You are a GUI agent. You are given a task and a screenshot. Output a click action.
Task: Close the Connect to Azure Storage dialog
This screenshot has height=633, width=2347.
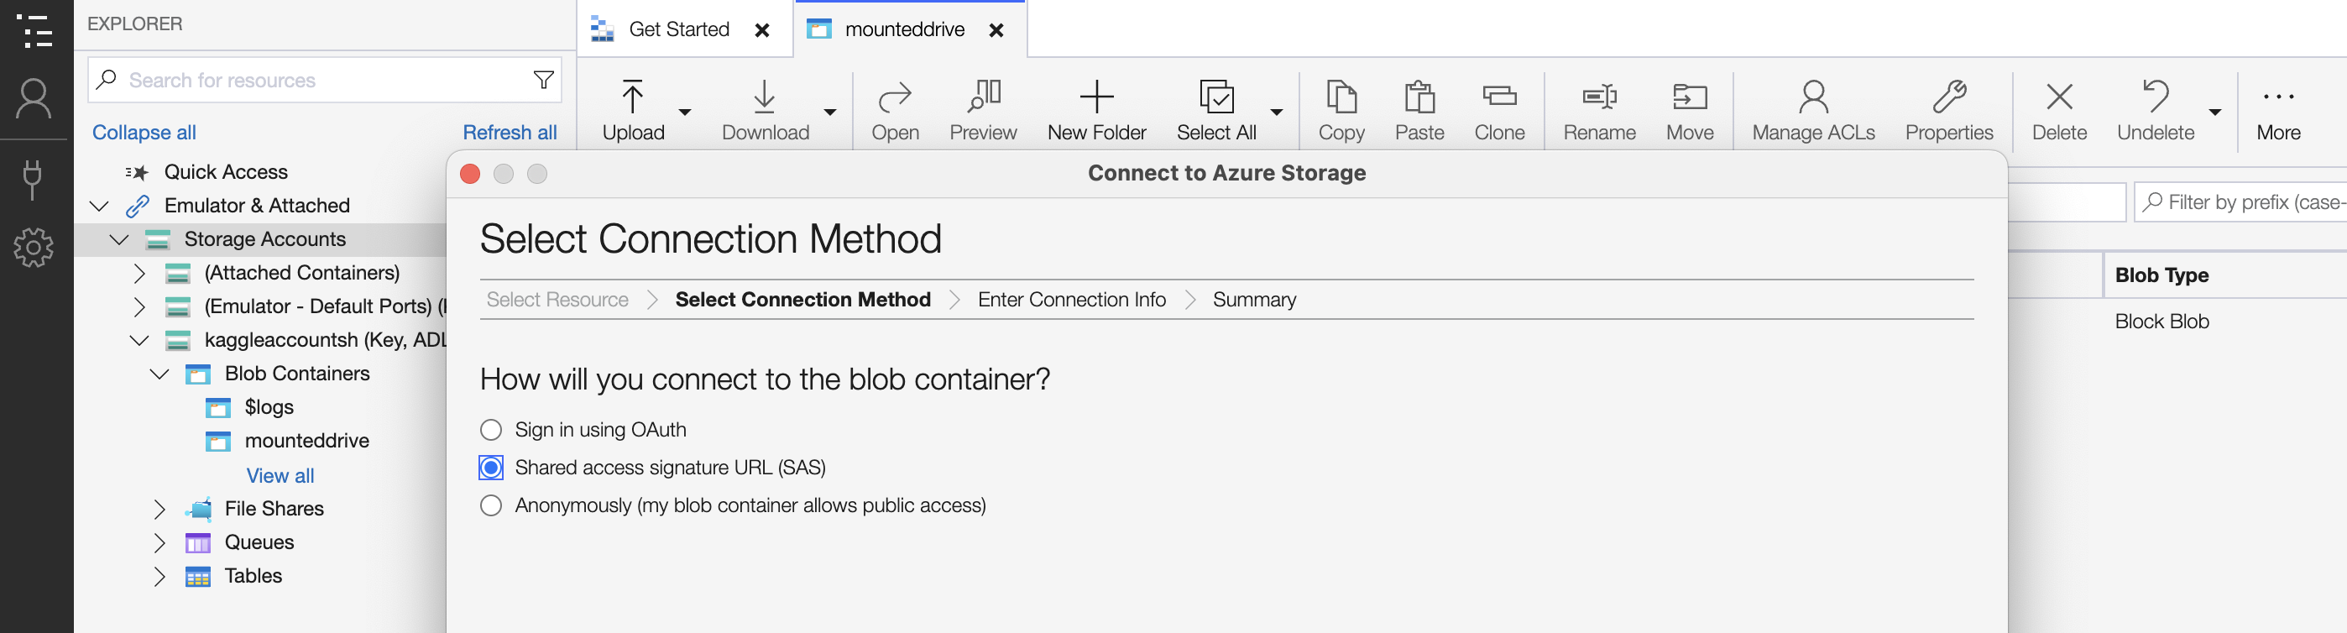pyautogui.click(x=470, y=174)
